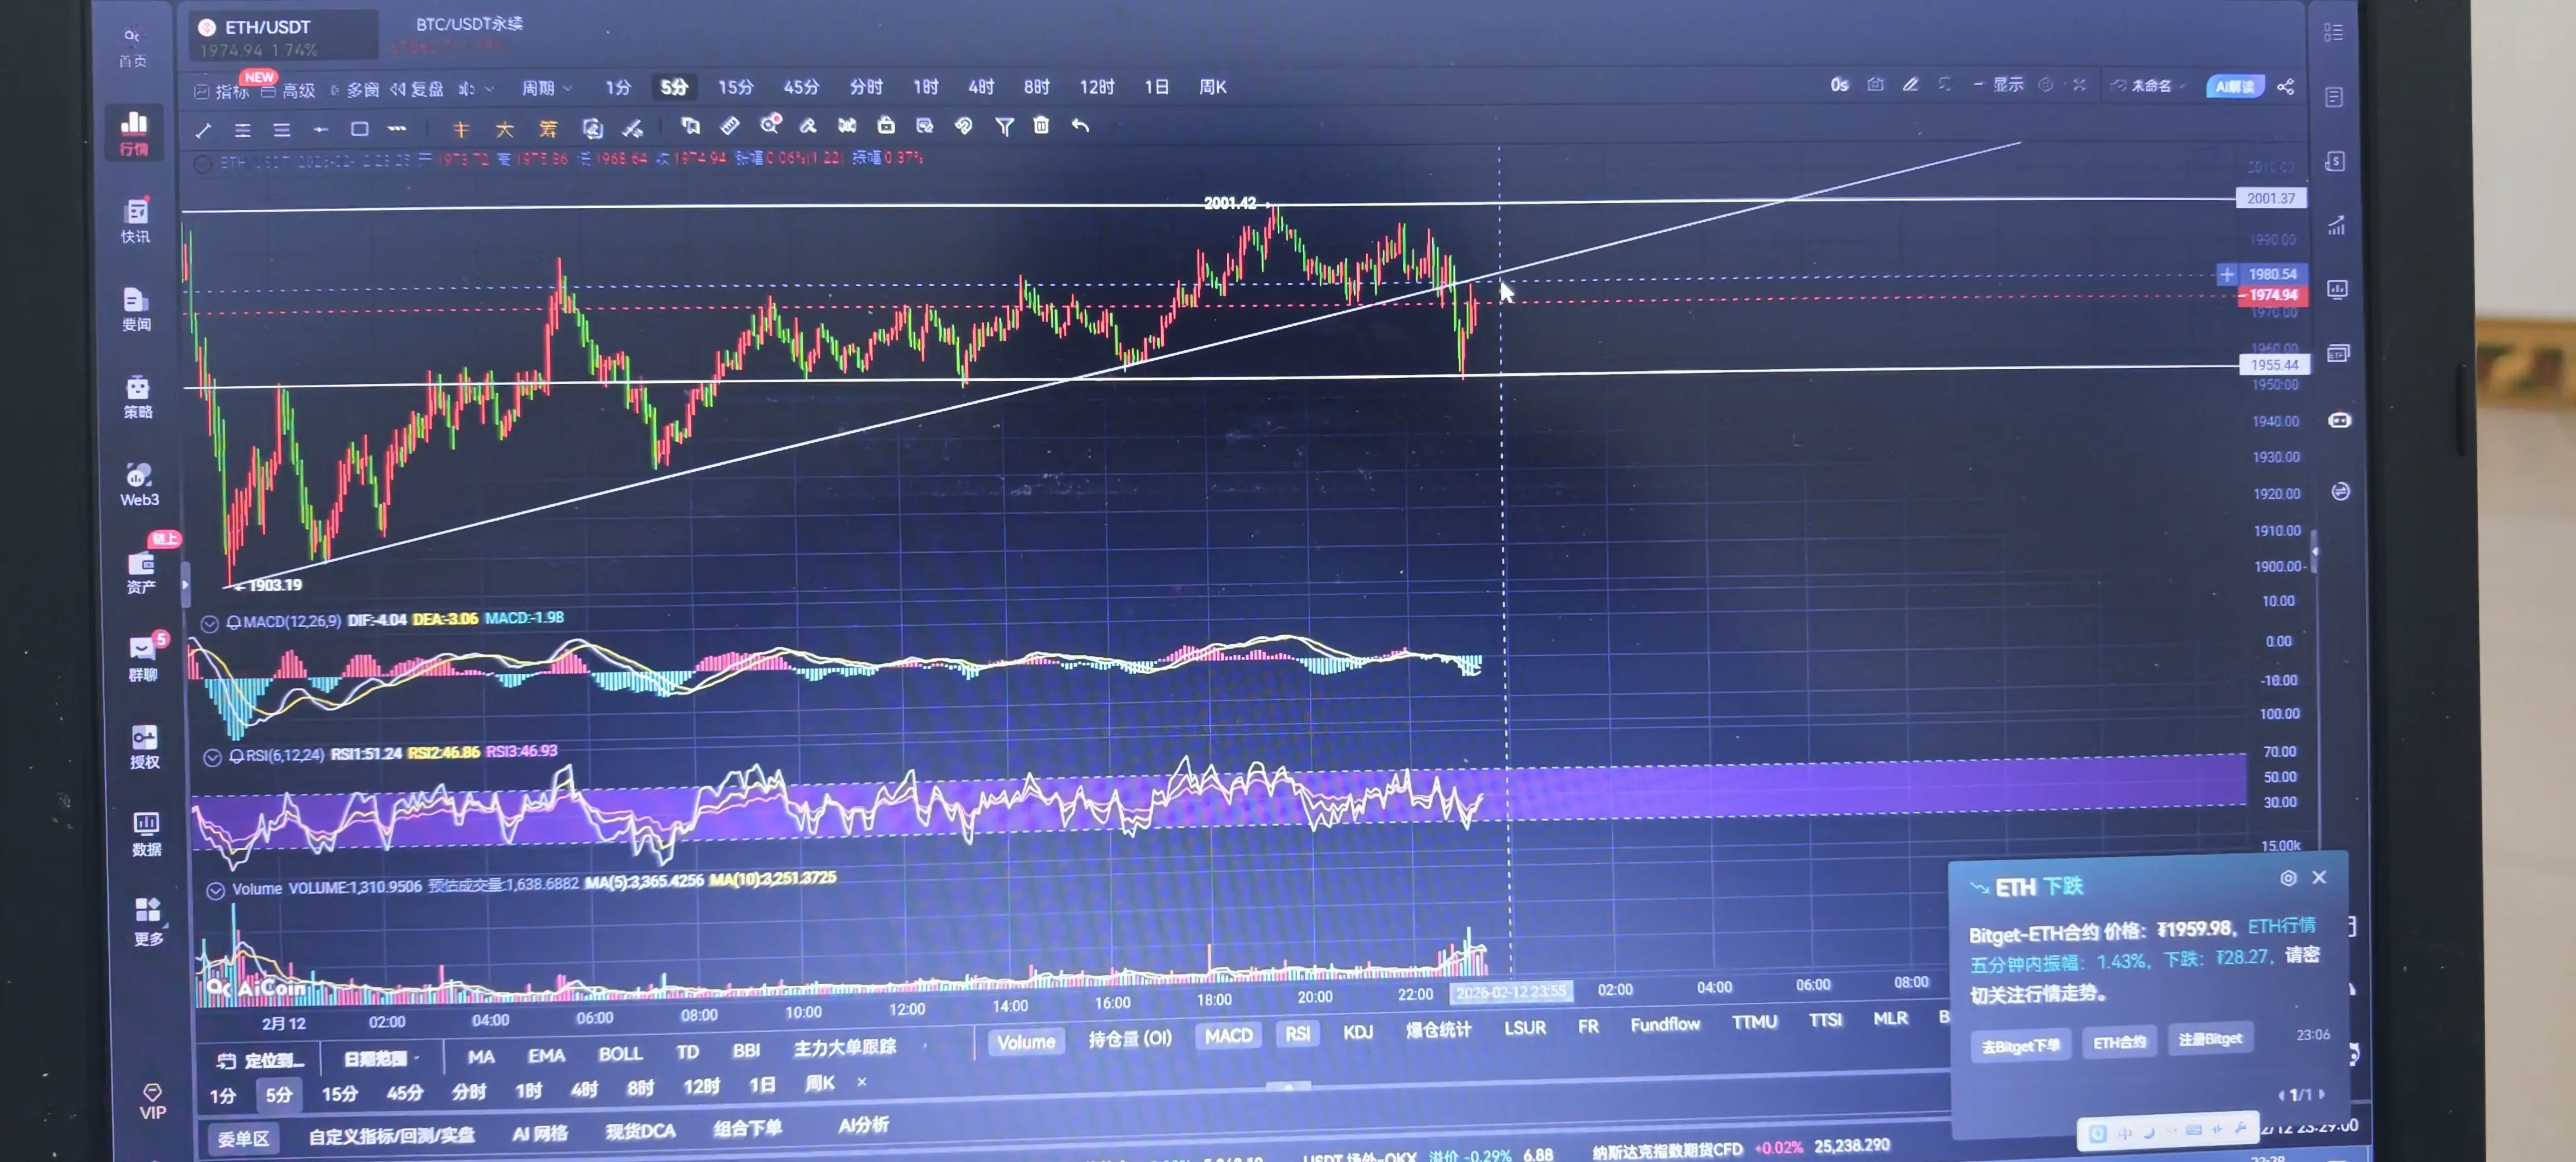This screenshot has width=2576, height=1162.
Task: Toggle the Volume indicator visibility circle
Action: 215,890
